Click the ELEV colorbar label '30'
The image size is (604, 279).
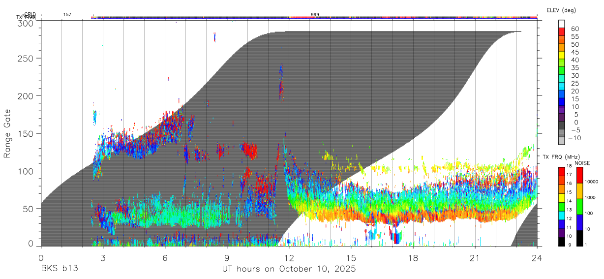(x=575, y=76)
